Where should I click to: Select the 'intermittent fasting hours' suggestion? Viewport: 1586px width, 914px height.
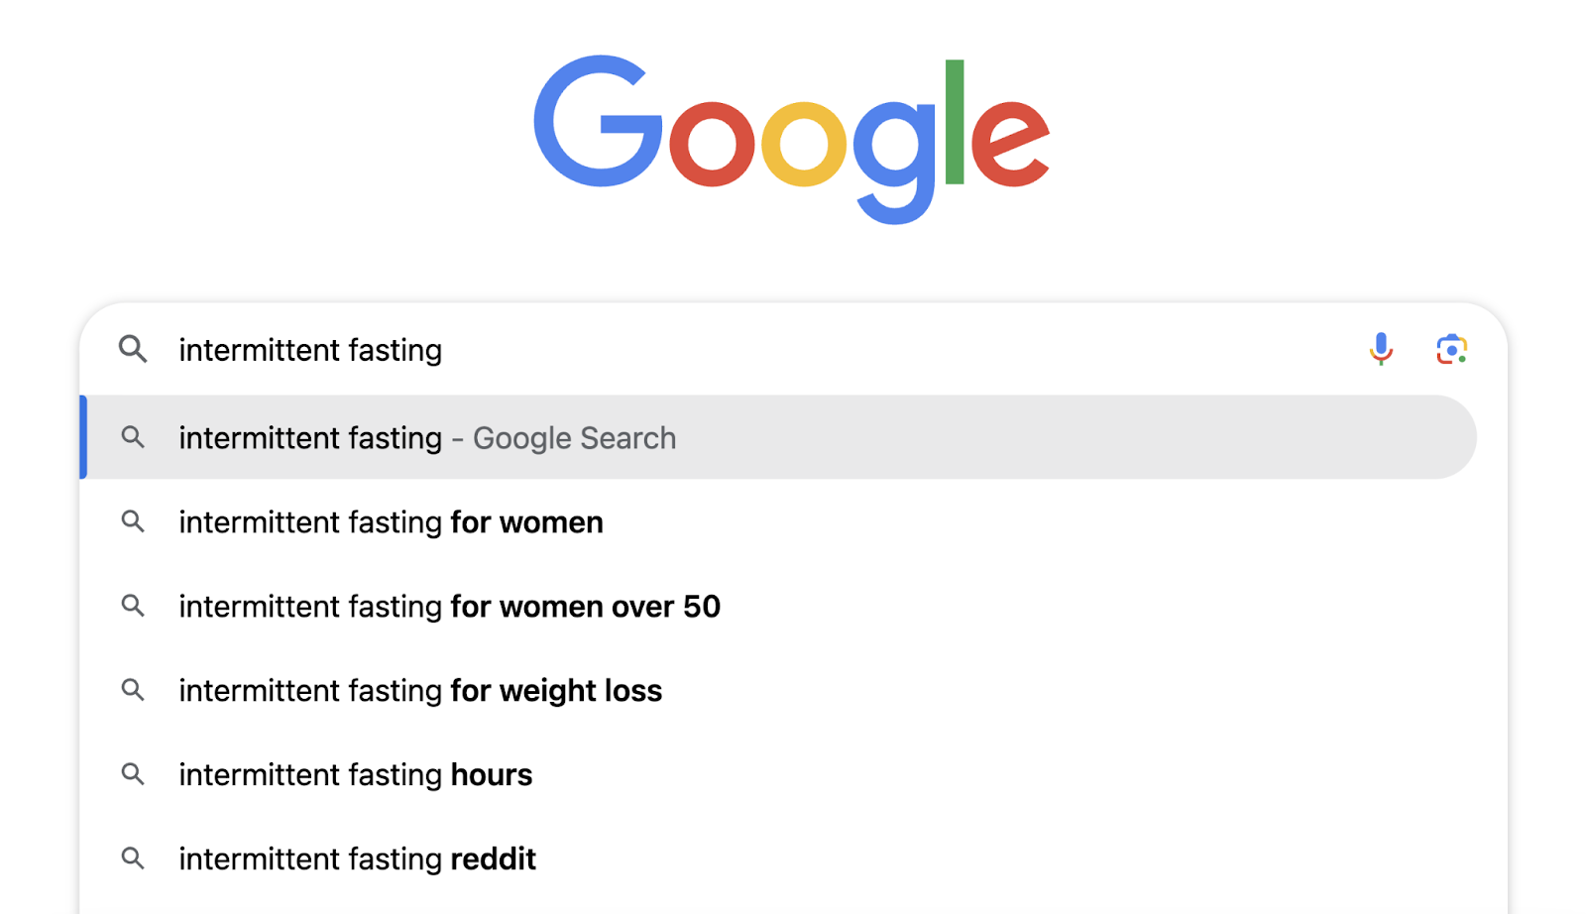pos(355,774)
